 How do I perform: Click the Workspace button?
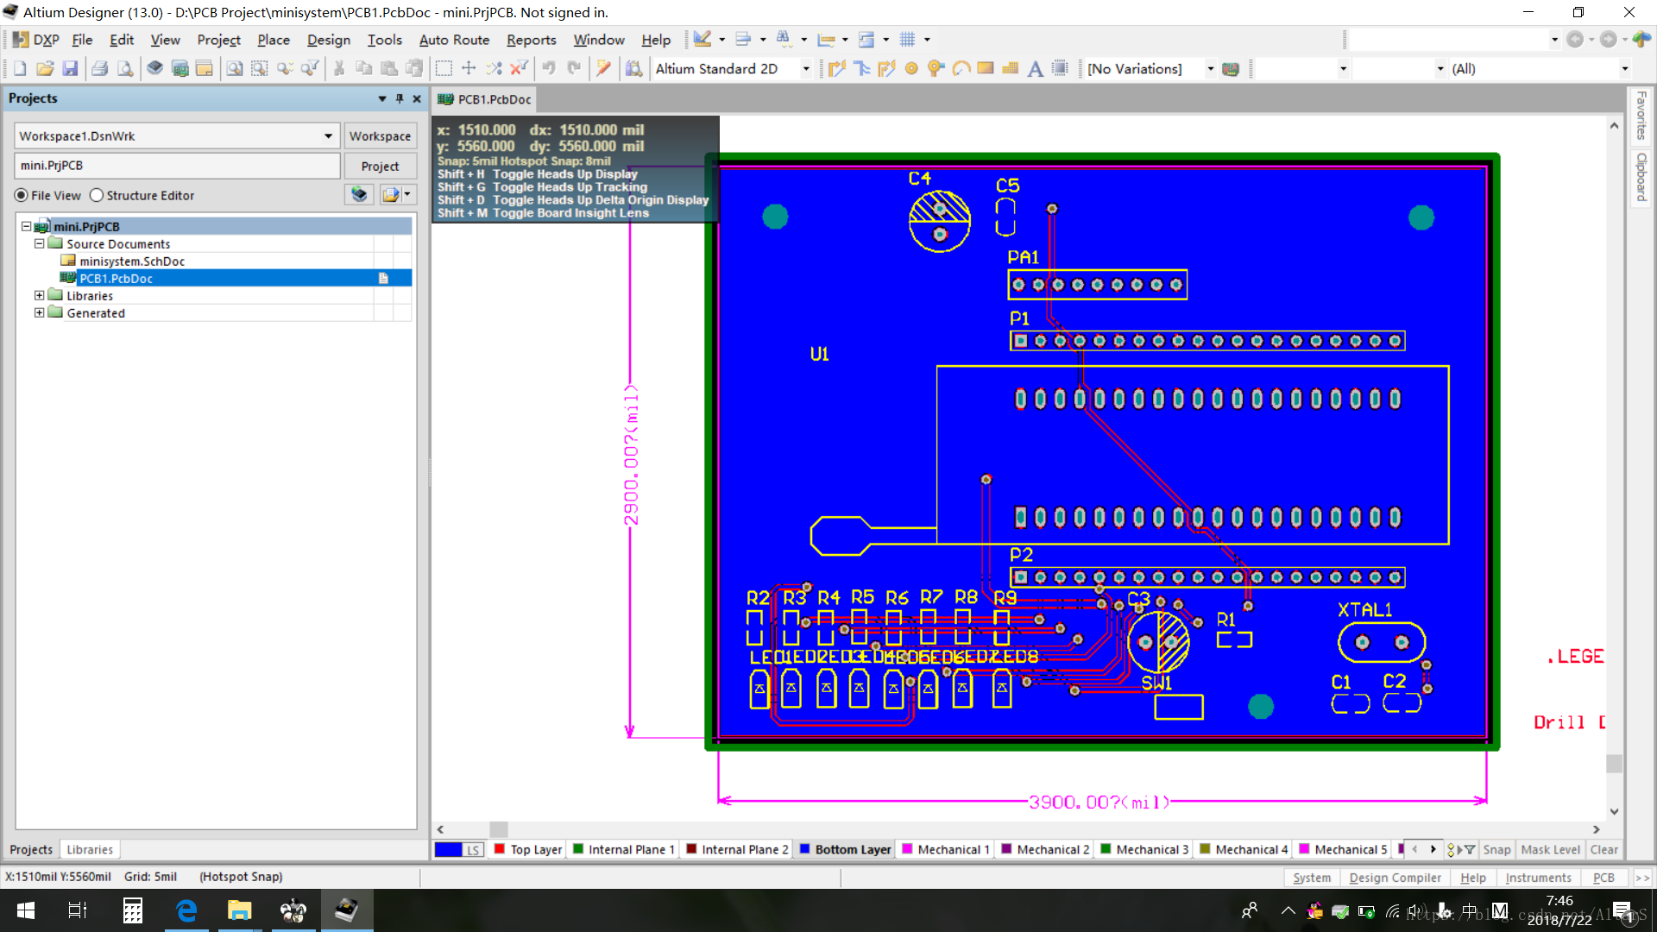pos(380,136)
